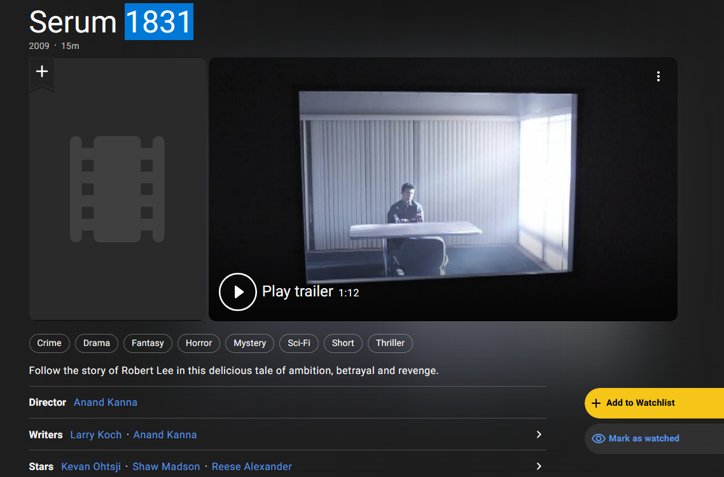Open Anand Kanna link in Writers row
The height and width of the screenshot is (477, 724).
[x=165, y=435]
